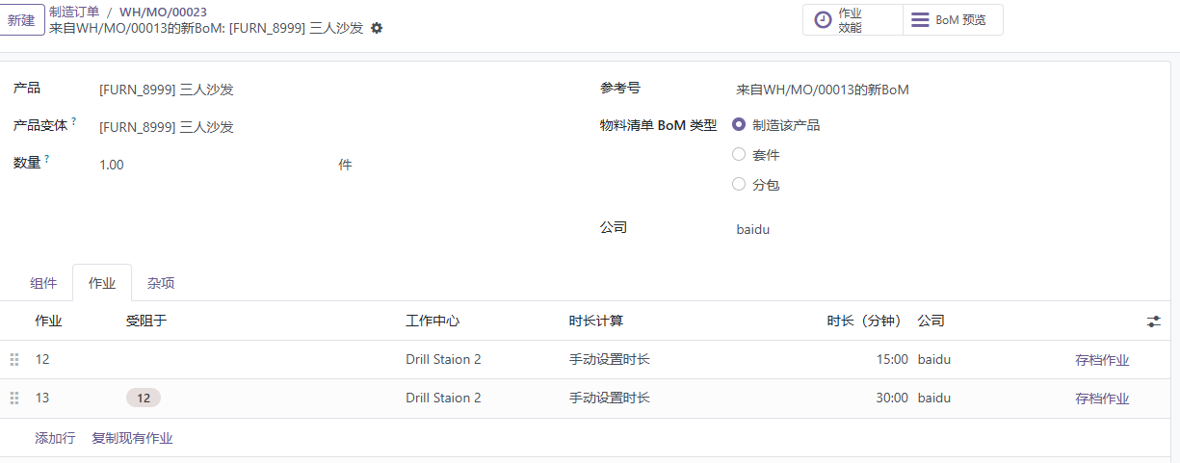Open the column options adjust icon
This screenshot has height=463, width=1180.
pos(1154,322)
